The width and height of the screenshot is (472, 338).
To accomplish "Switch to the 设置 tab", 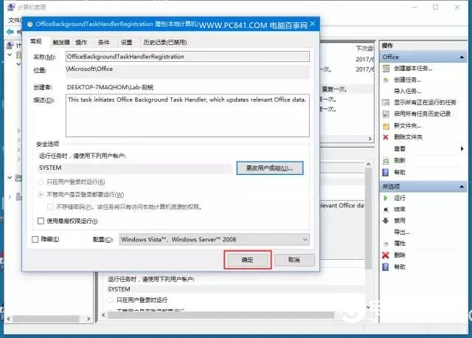I will 126,42.
